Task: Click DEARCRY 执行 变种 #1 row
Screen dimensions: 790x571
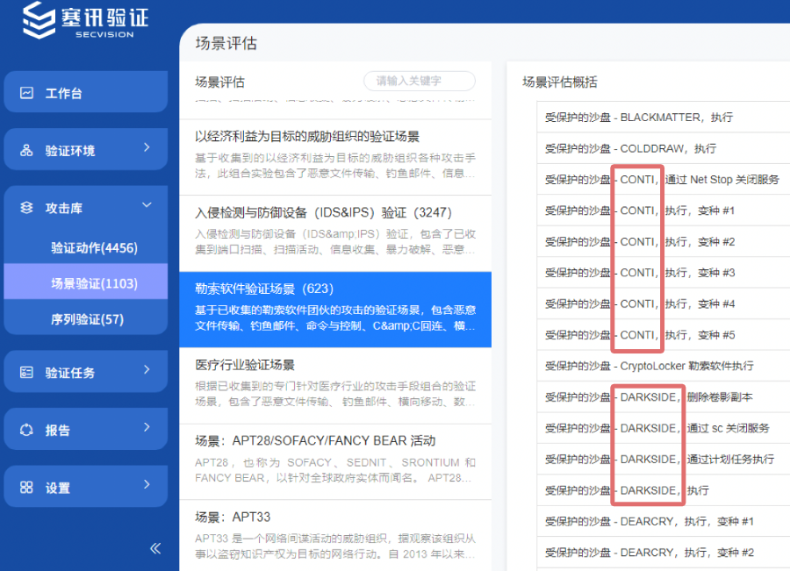Action: pyautogui.click(x=663, y=522)
